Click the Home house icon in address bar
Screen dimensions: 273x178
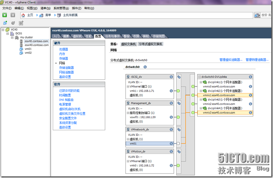coord(23,15)
